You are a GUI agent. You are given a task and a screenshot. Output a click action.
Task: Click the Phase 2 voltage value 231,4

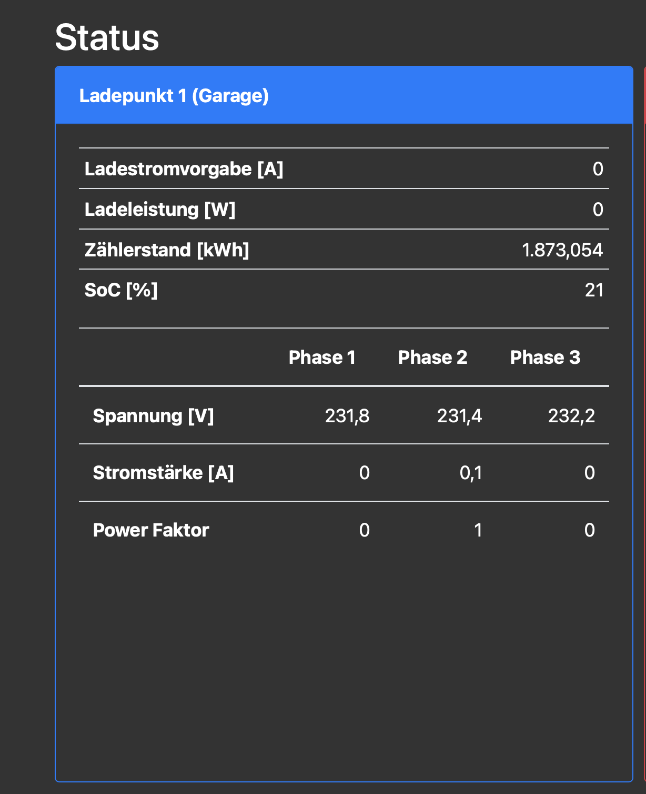(x=459, y=416)
